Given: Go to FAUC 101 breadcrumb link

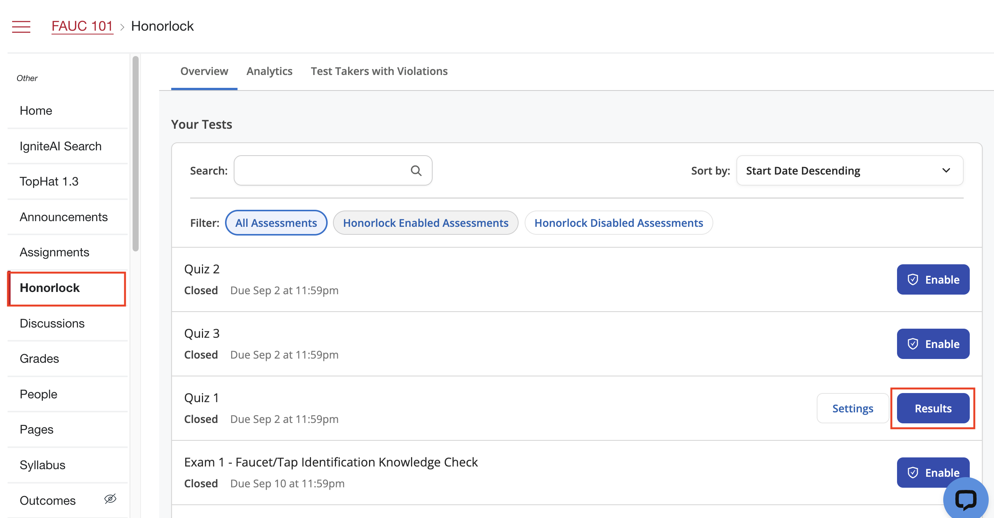Looking at the screenshot, I should coord(82,26).
